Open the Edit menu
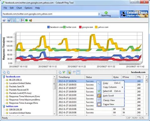The height and width of the screenshot is (121, 150). [x=12, y=8]
